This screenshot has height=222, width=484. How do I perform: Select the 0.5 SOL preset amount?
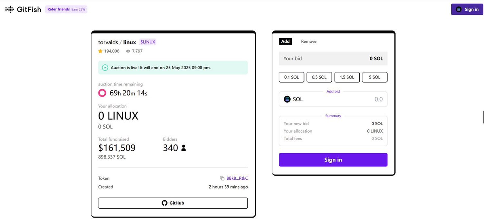319,77
